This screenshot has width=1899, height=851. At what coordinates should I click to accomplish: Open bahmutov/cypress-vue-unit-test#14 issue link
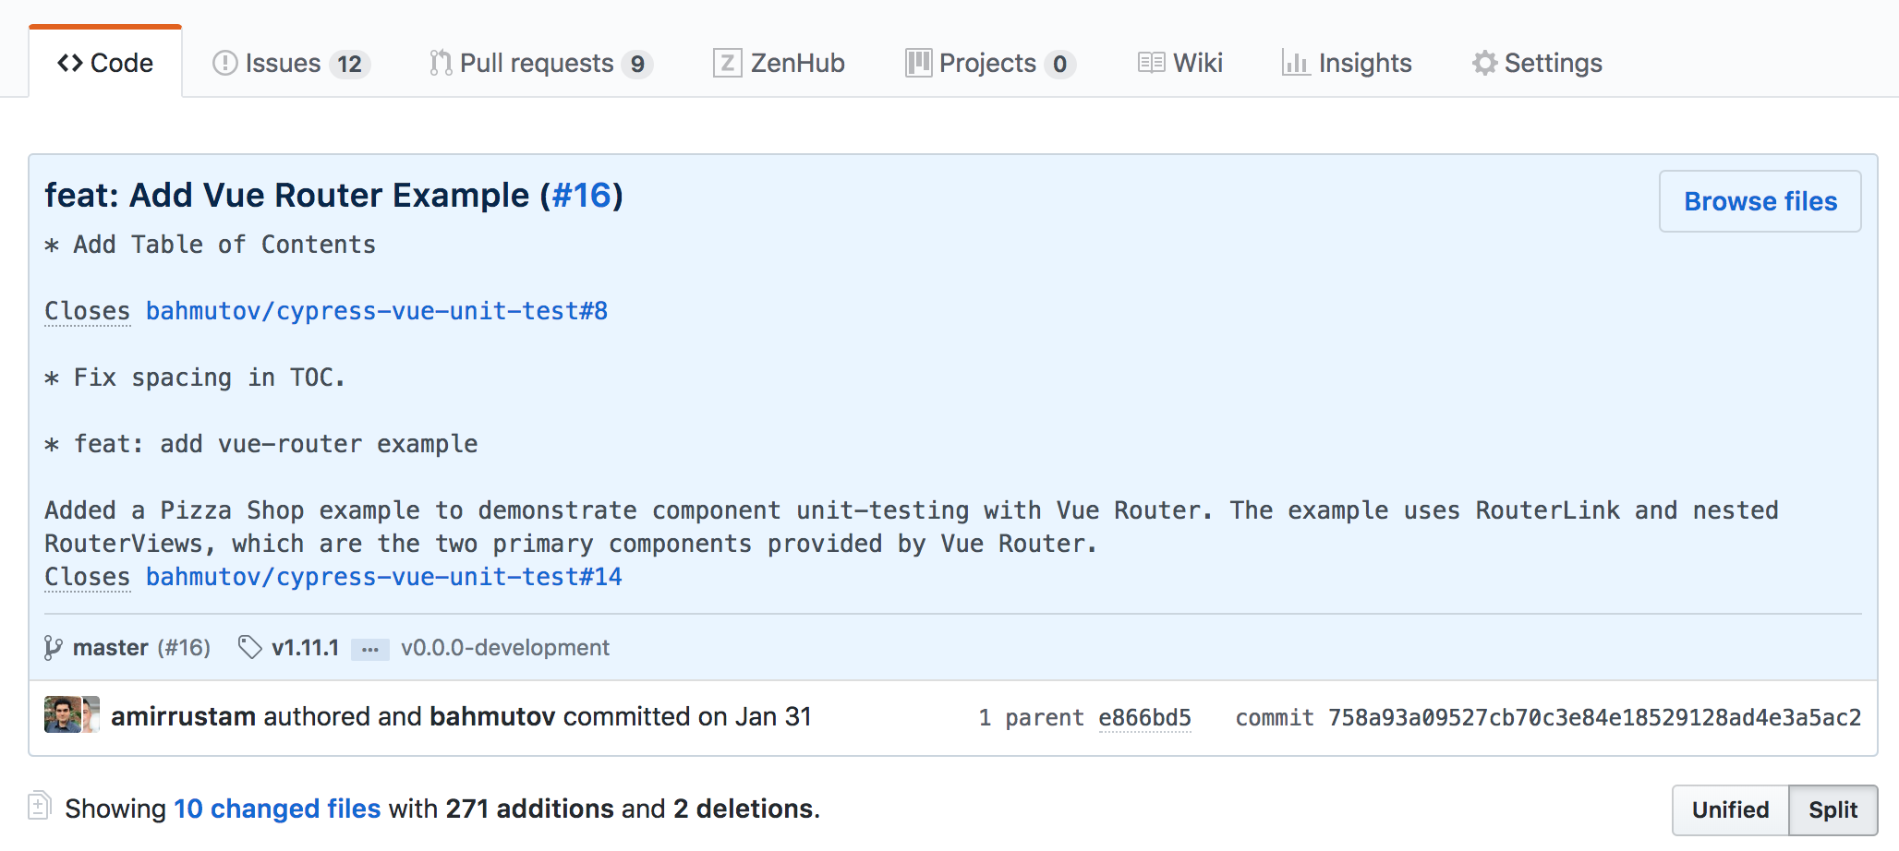click(384, 577)
